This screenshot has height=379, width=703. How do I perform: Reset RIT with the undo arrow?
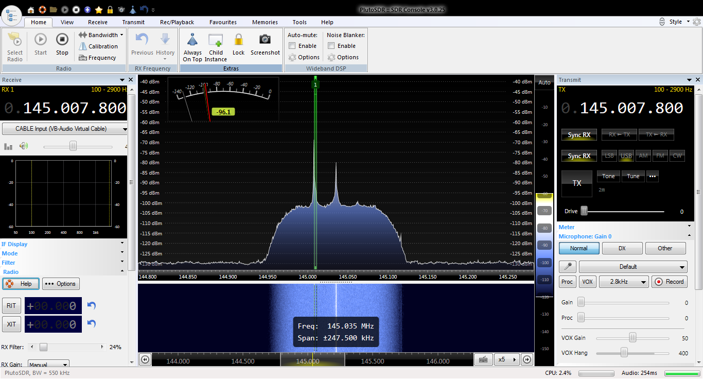pyautogui.click(x=92, y=306)
